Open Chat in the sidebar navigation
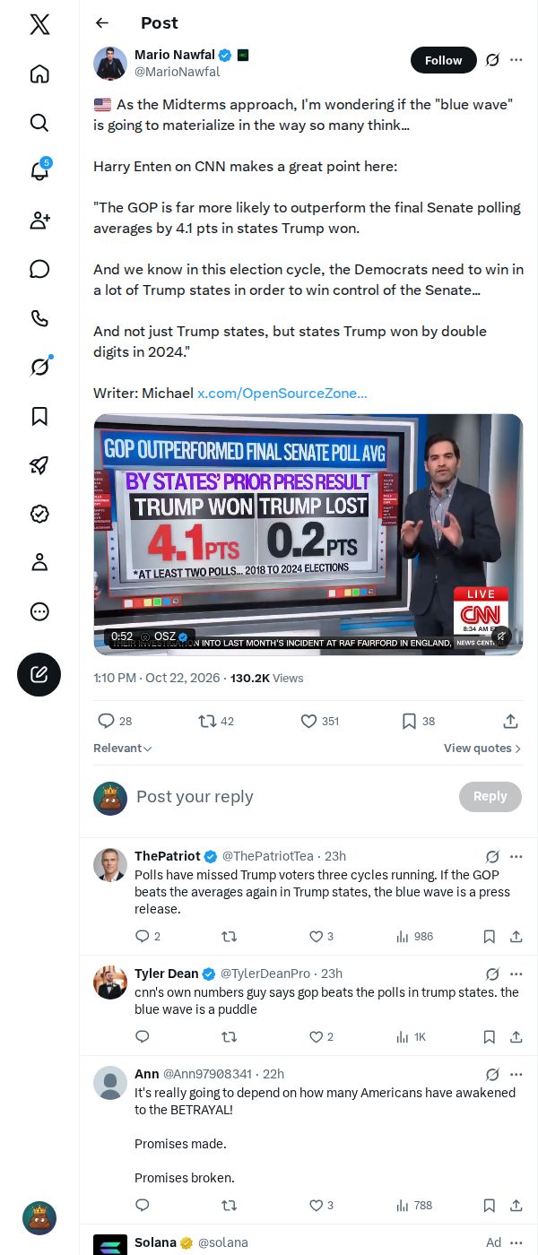 (39, 269)
